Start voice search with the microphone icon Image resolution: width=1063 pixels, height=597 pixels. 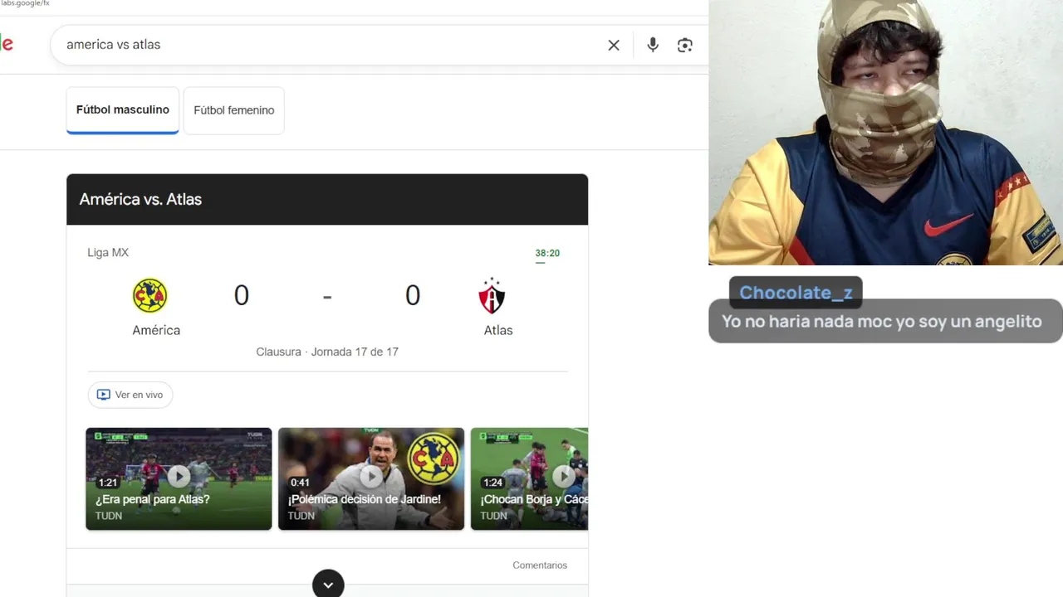click(x=653, y=45)
